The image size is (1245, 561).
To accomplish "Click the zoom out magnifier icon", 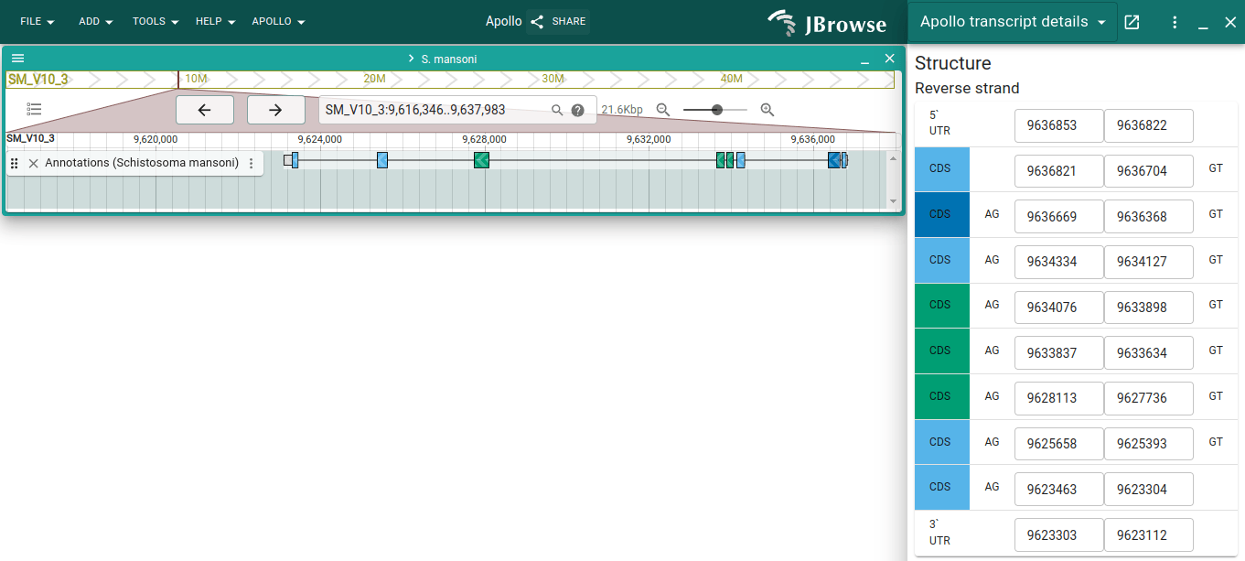I will coord(663,110).
